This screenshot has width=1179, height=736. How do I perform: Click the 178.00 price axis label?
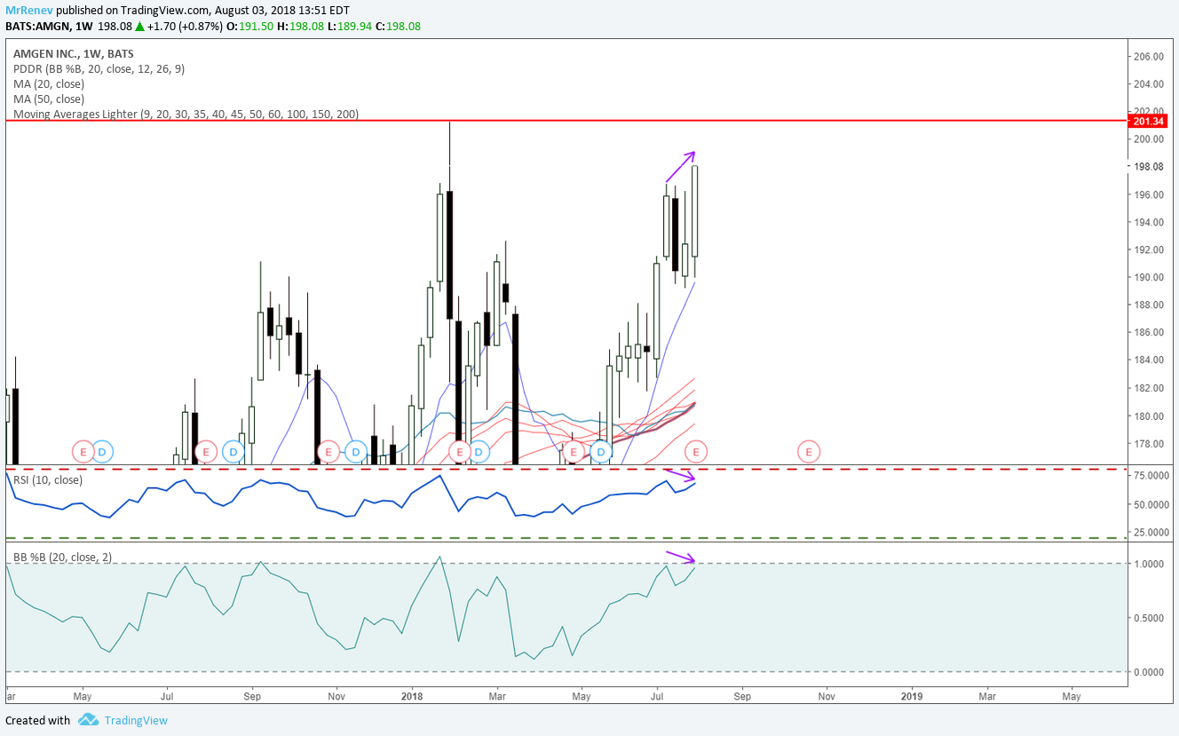pos(1149,443)
